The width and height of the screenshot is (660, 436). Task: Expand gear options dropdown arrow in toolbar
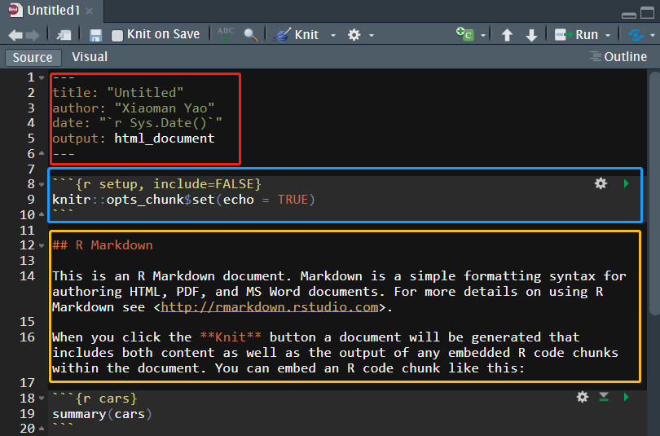pyautogui.click(x=372, y=35)
